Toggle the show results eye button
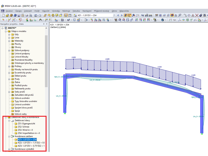Image resolution: width=208 pixels, height=156 pixels. [134, 15]
